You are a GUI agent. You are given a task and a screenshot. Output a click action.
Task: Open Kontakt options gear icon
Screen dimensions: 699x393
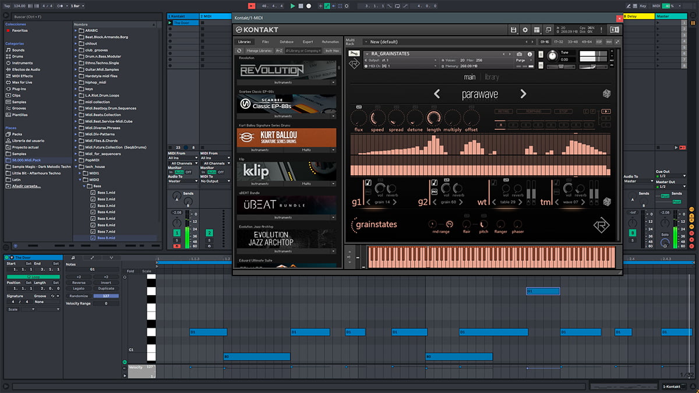525,30
